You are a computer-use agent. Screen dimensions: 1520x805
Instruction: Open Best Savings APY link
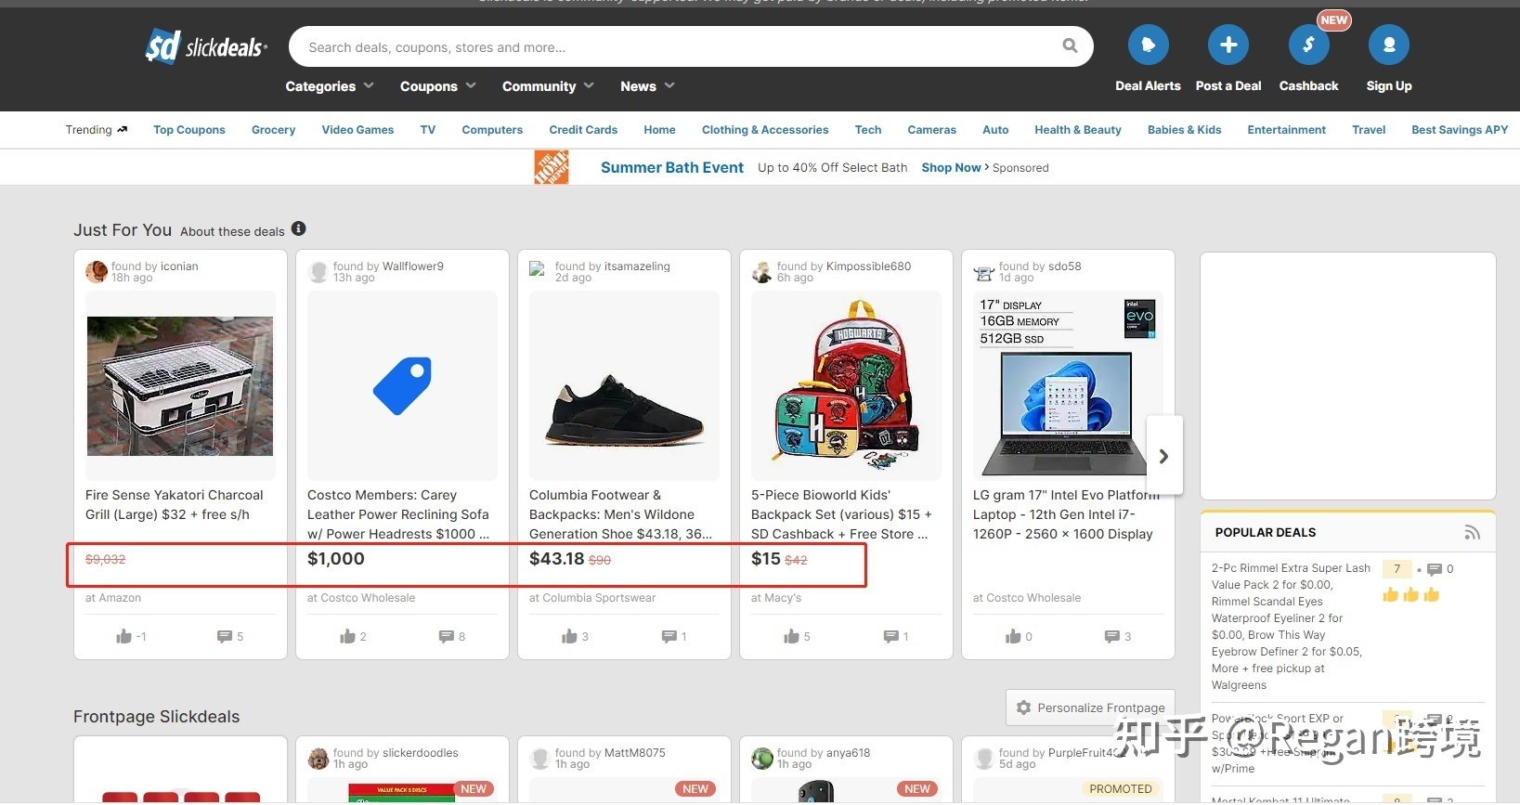coord(1460,130)
